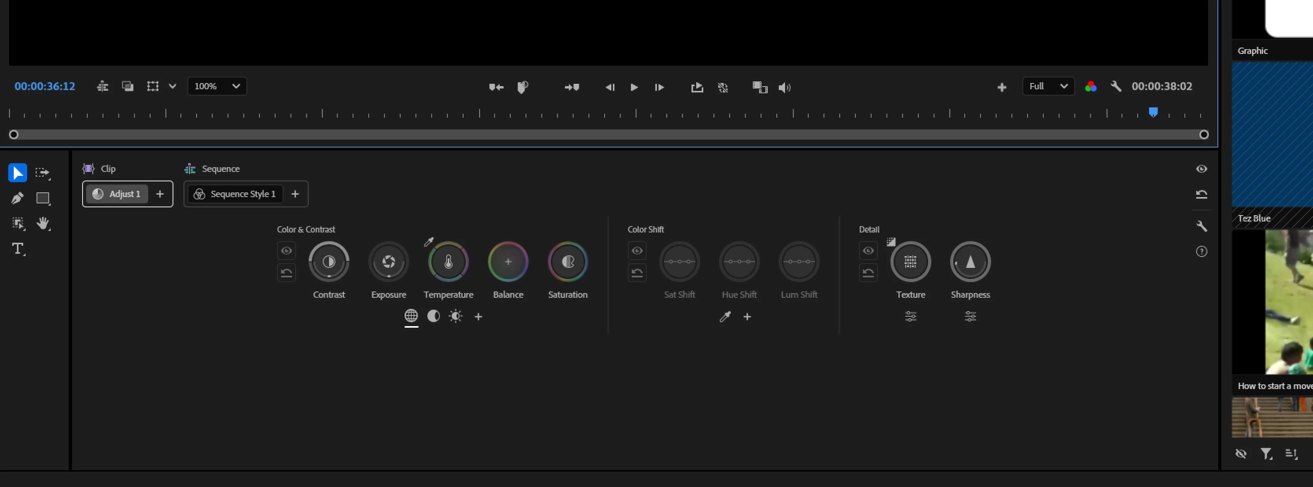Click the blue playhead marker on the ruler

tap(1153, 112)
